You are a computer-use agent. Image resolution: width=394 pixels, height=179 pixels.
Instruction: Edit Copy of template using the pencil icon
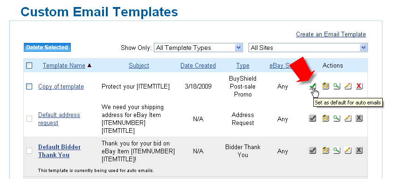point(348,86)
